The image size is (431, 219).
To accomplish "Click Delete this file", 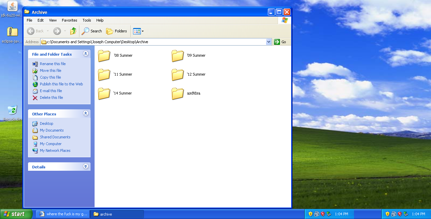I will click(x=51, y=98).
